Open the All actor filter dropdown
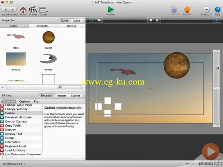The image size is (223, 167). 70,87
